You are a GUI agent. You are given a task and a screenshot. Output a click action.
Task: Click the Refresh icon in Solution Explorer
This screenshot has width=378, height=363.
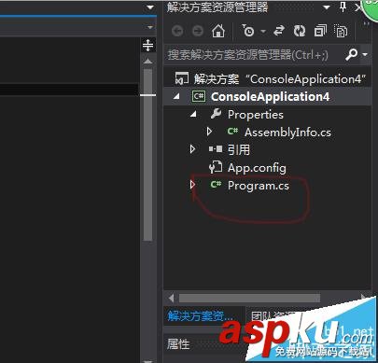click(300, 31)
